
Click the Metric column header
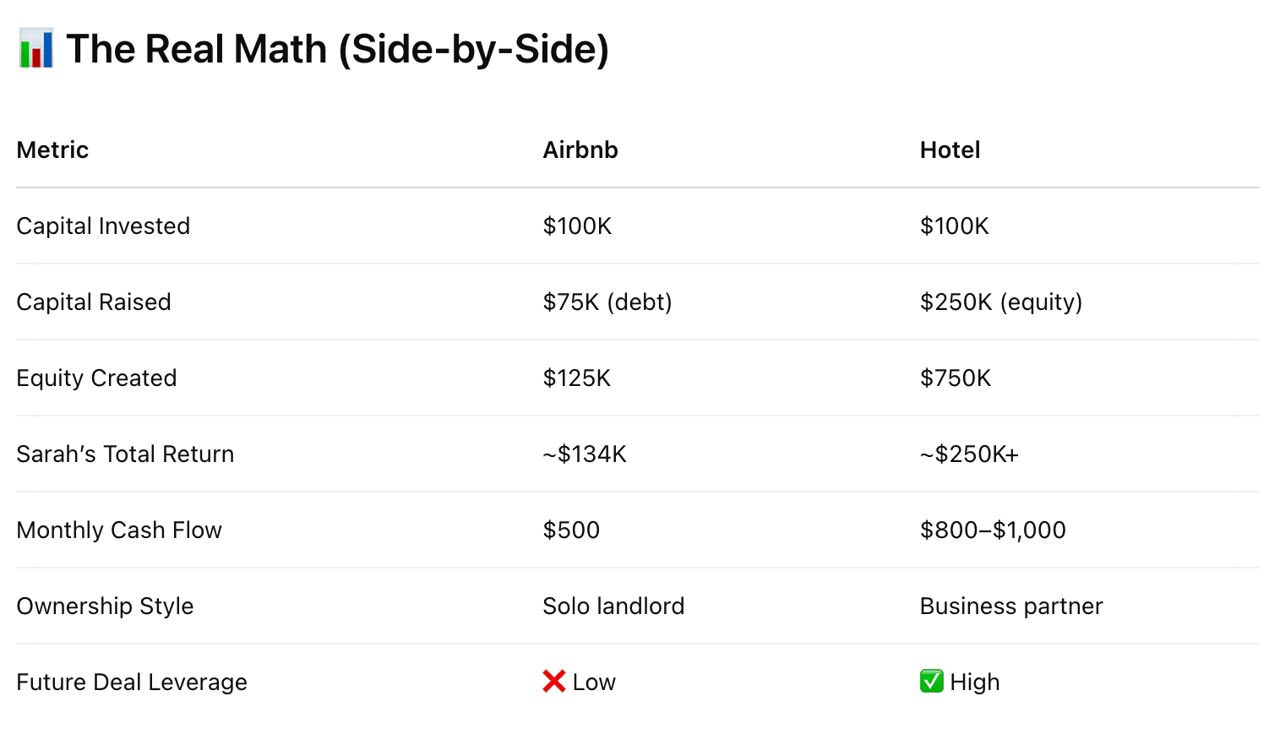[x=52, y=150]
